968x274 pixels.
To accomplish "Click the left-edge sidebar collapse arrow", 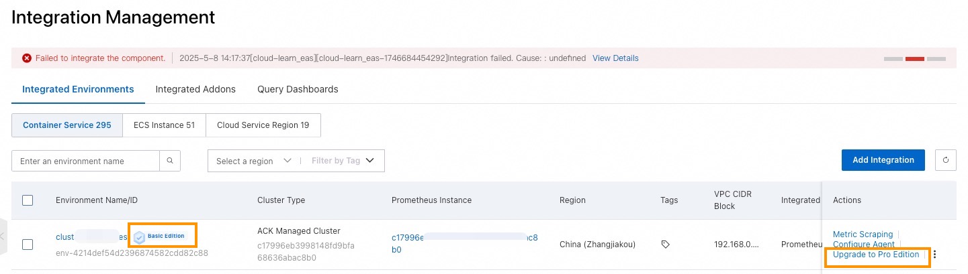I will click(x=3, y=236).
